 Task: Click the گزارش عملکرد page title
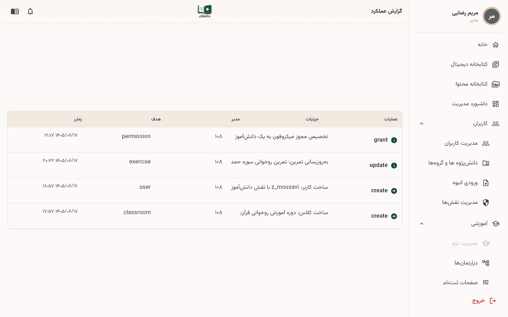[387, 11]
